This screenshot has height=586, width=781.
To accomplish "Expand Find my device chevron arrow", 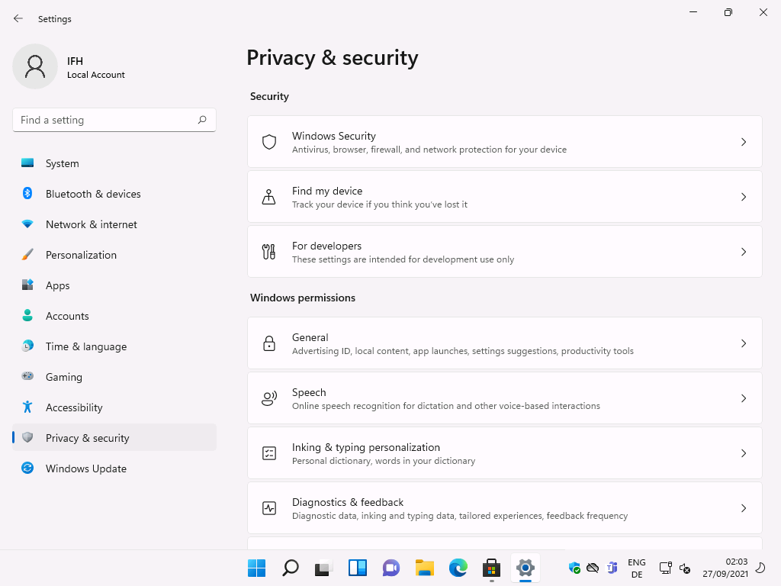I will pyautogui.click(x=744, y=197).
